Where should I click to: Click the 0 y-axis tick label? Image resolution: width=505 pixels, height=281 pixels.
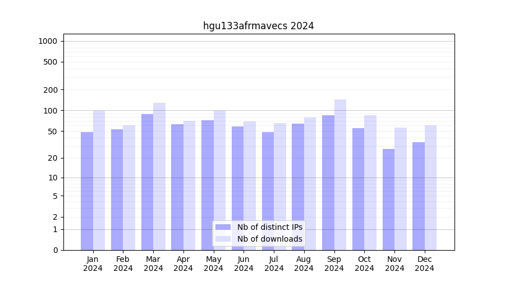[55, 250]
